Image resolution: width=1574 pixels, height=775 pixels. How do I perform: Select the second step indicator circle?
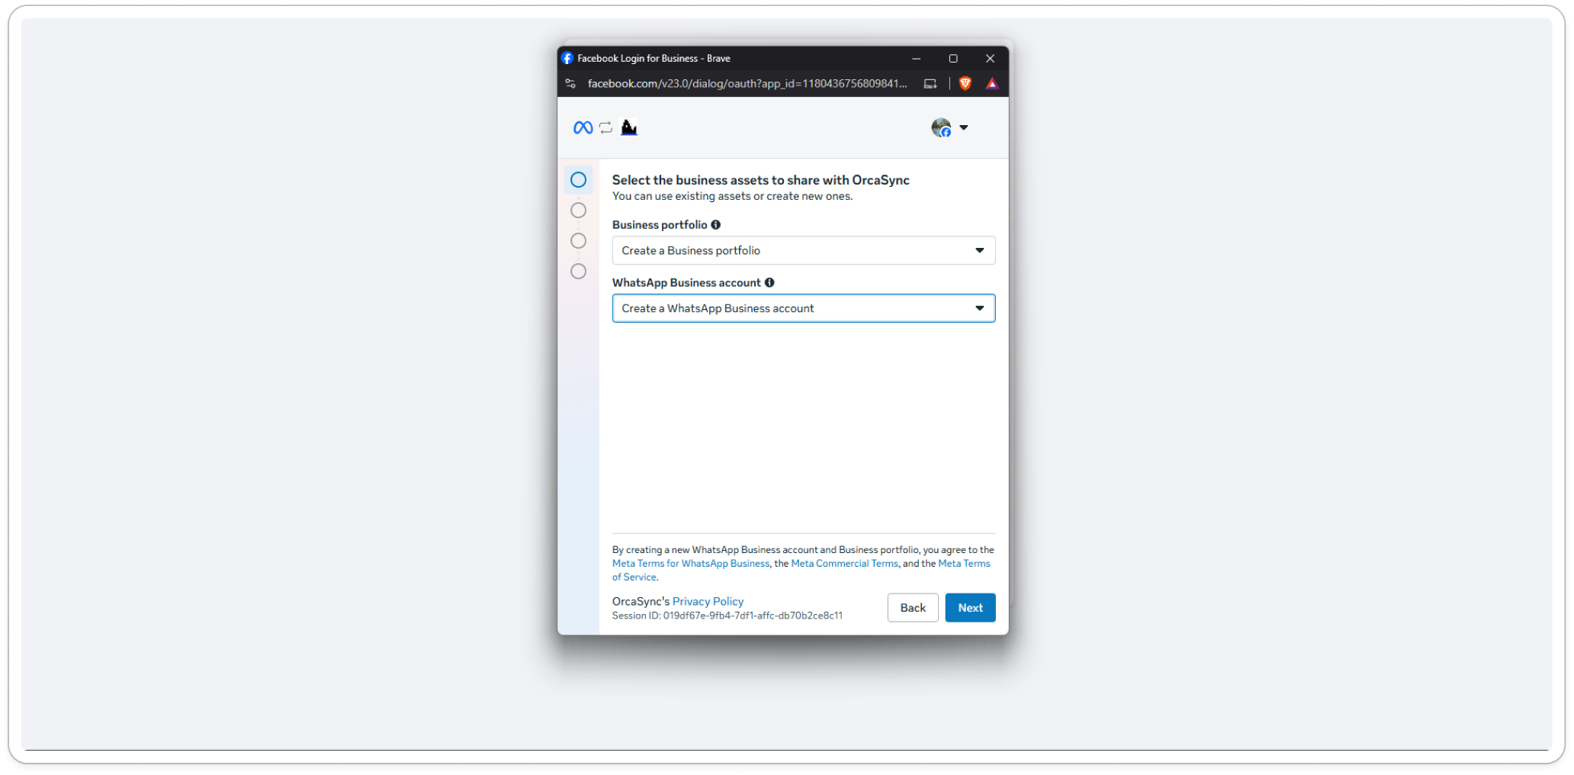pyautogui.click(x=578, y=210)
